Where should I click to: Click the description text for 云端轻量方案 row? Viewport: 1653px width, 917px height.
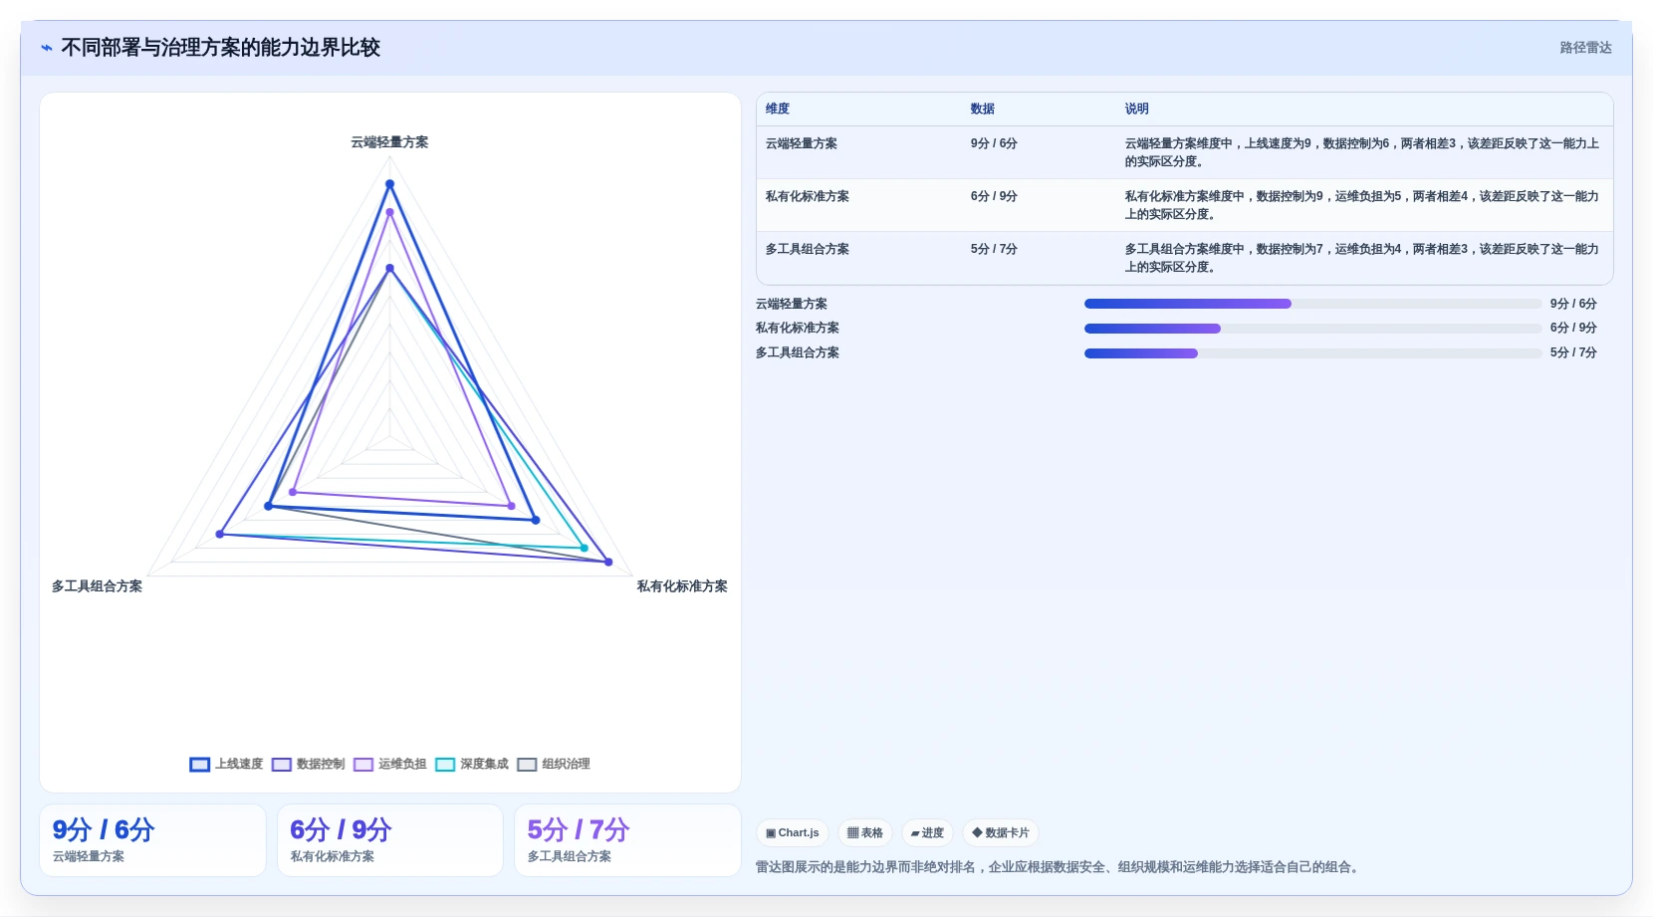click(x=1362, y=152)
